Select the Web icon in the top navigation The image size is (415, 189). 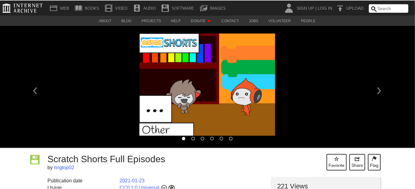[53, 8]
